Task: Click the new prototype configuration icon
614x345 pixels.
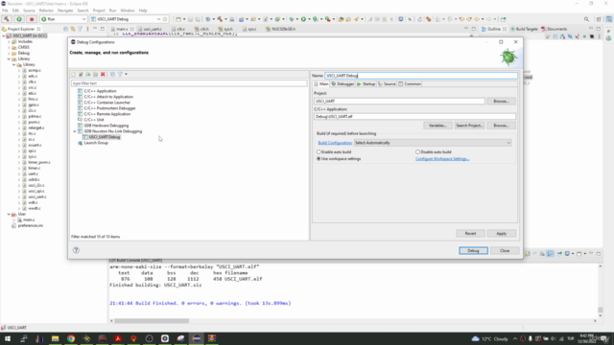Action: 81,75
